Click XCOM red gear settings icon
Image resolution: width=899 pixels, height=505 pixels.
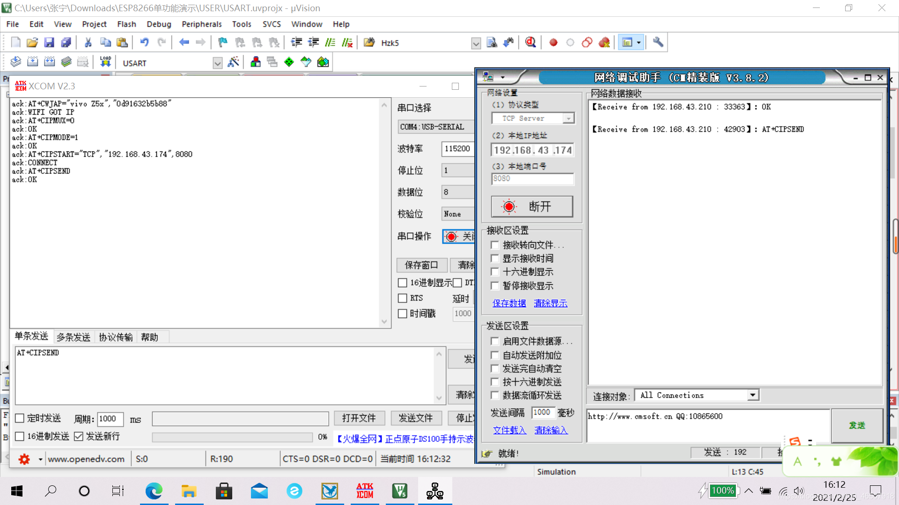[x=24, y=459]
